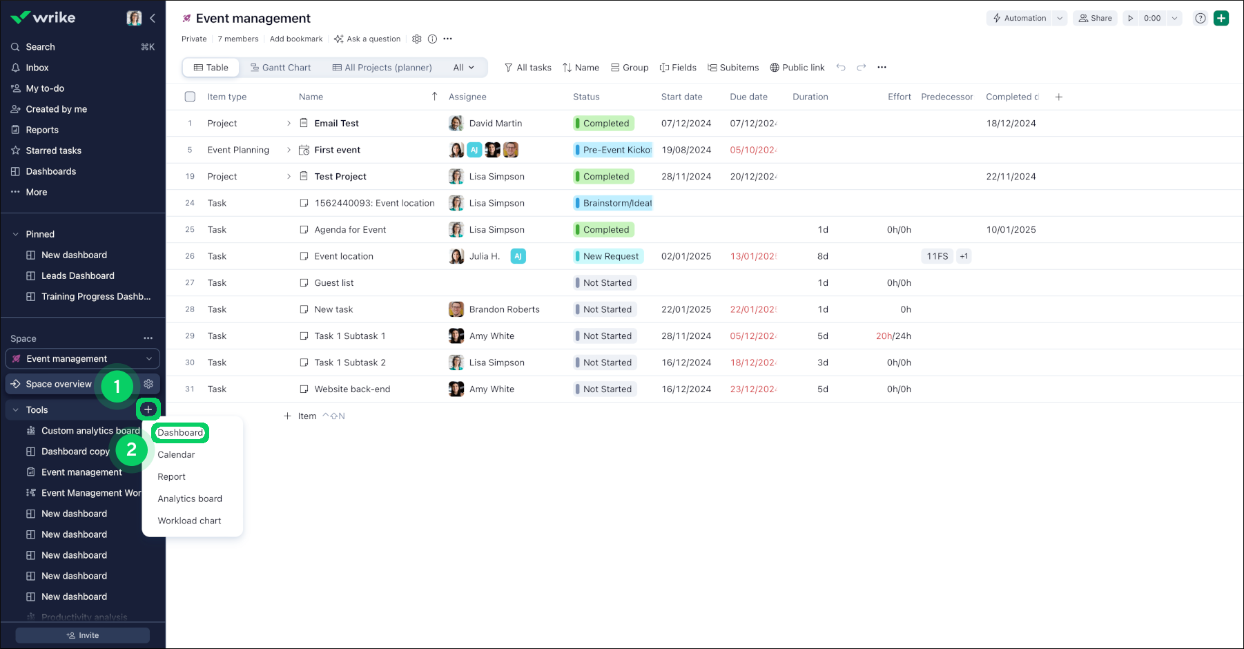This screenshot has height=649, width=1244.
Task: Open Dashboards from the sidebar
Action: pos(51,171)
